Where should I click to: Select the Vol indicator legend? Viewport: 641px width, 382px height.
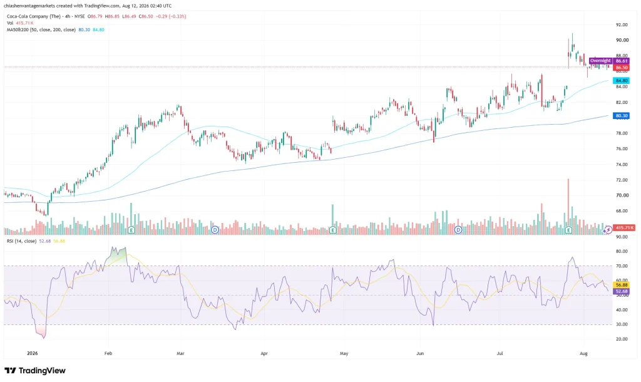click(x=10, y=23)
